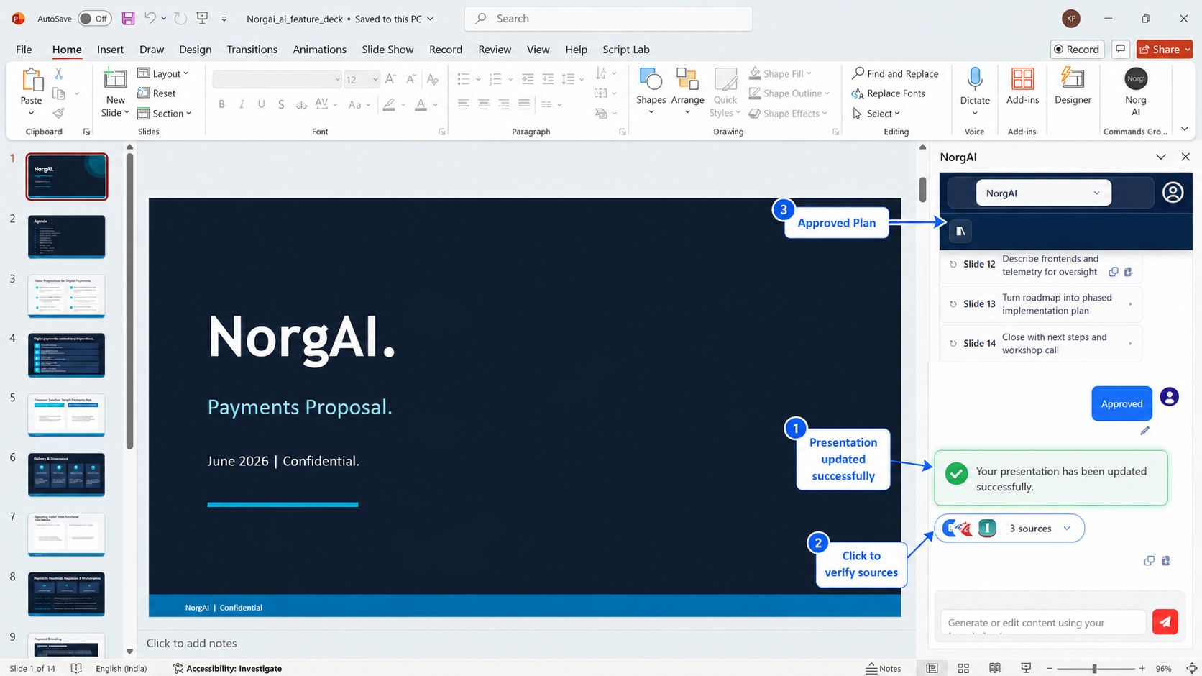This screenshot has height=676, width=1202.
Task: Open the font size dropdown
Action: pos(375,80)
